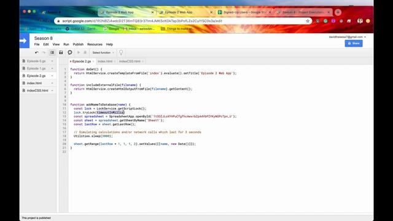Screen dimensions: 393x221
Task: Click the purple extension icon in Chrome
Action: pos(333,21)
